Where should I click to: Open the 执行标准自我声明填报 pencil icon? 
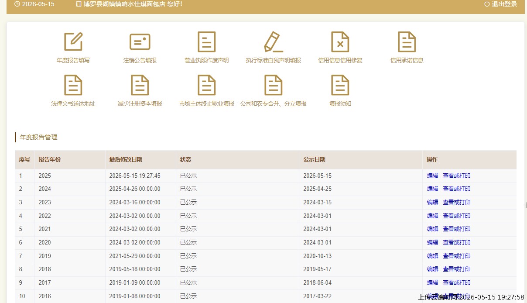click(x=274, y=42)
